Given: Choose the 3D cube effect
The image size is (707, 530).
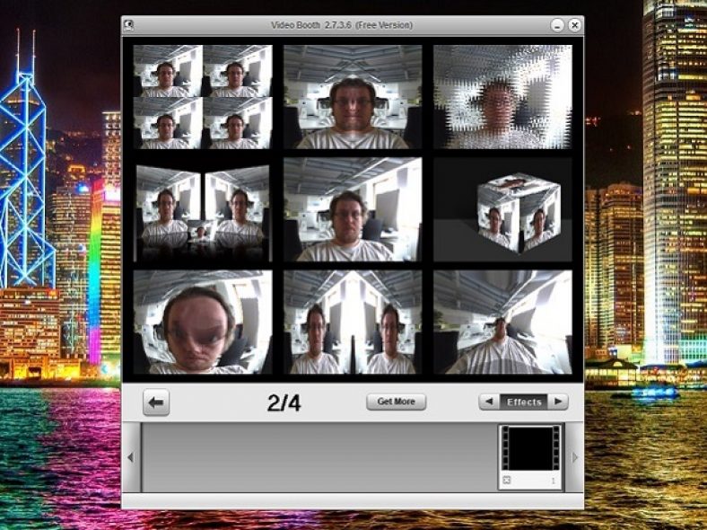Looking at the screenshot, I should click(x=502, y=209).
